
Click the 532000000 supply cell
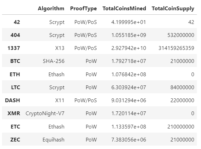click(181, 35)
